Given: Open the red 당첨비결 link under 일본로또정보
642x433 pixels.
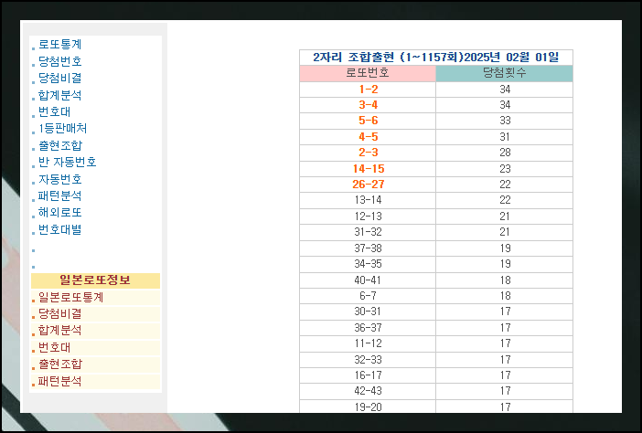Looking at the screenshot, I should pyautogui.click(x=59, y=314).
